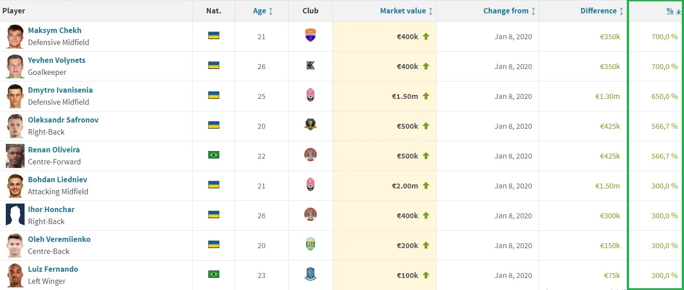Click Oleksandr Safronov's club crest icon
This screenshot has height=290, width=684.
click(x=310, y=125)
